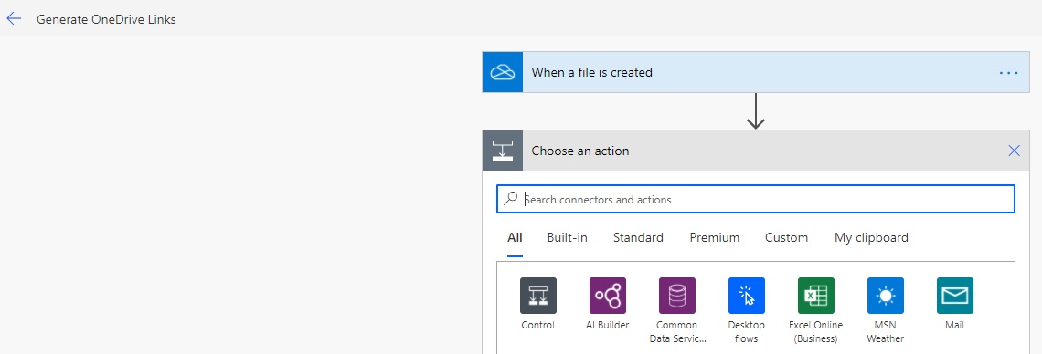Switch to the Custom tab
This screenshot has height=354, width=1042.
click(786, 237)
